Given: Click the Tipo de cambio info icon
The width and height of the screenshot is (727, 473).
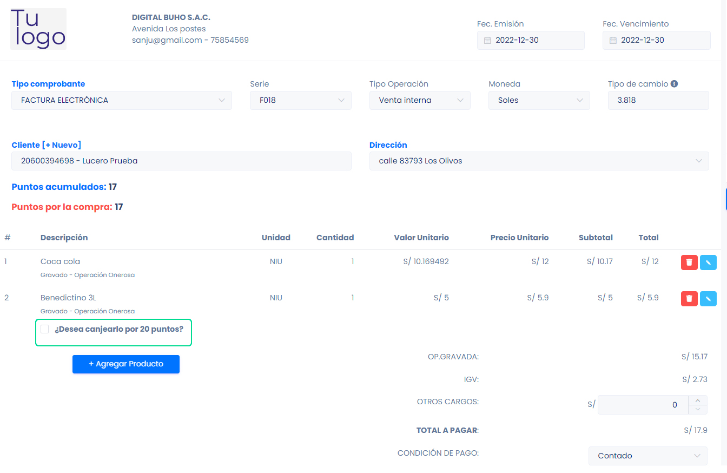Looking at the screenshot, I should (674, 84).
